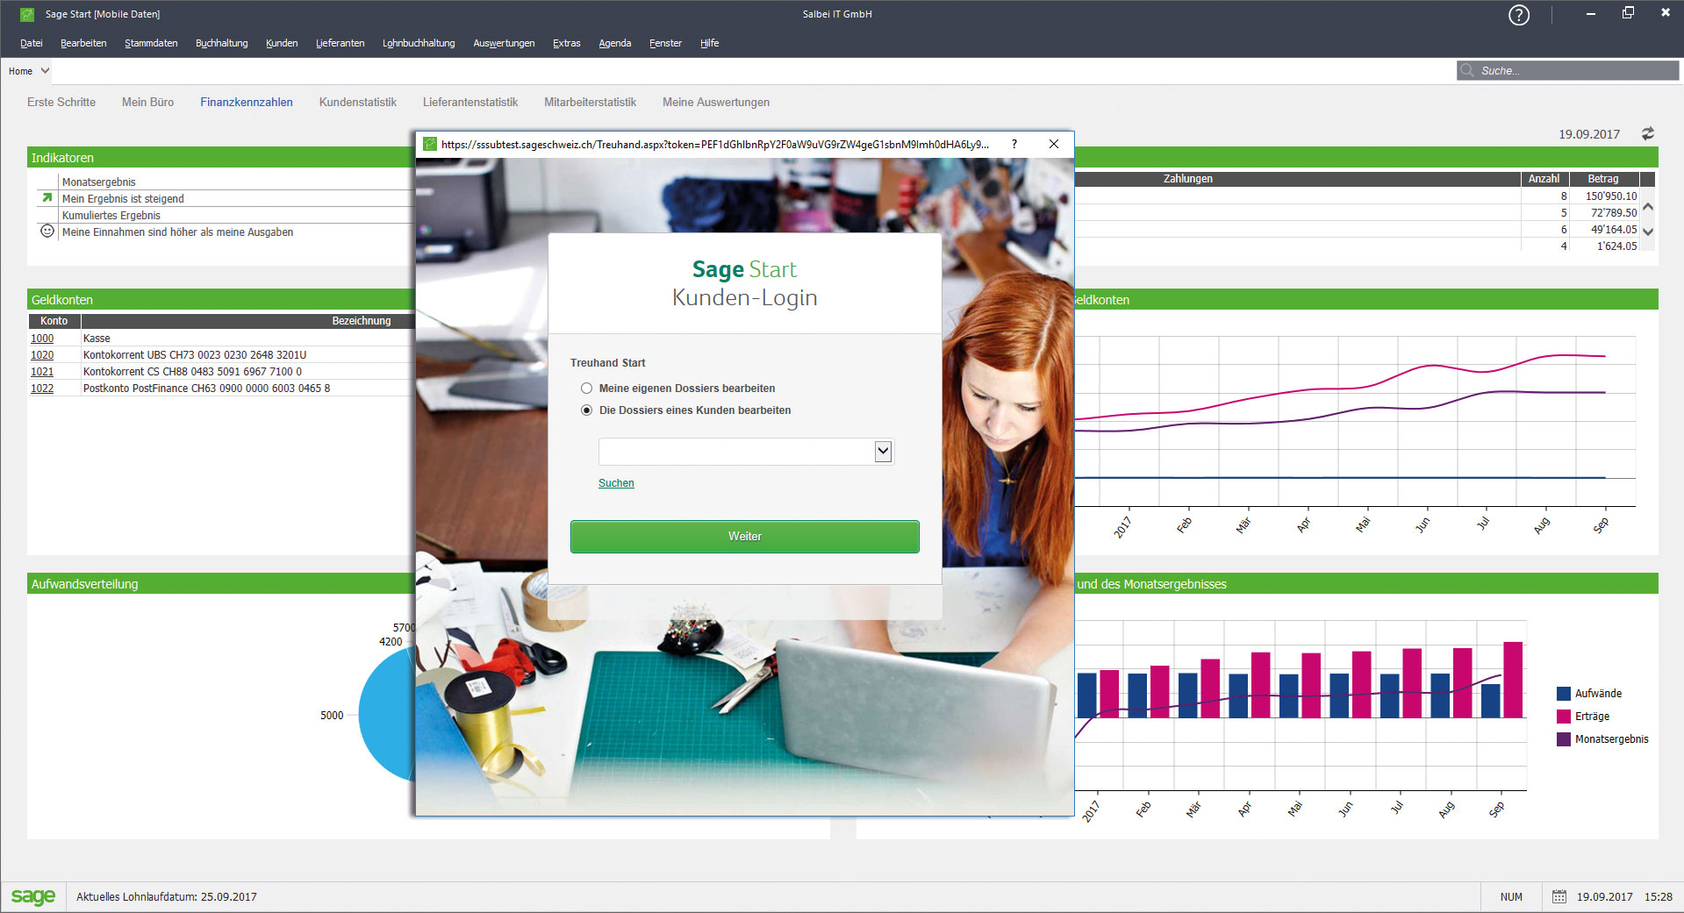Click the NUM indicator in status bar
Screen dimensions: 1684x913
1511,897
